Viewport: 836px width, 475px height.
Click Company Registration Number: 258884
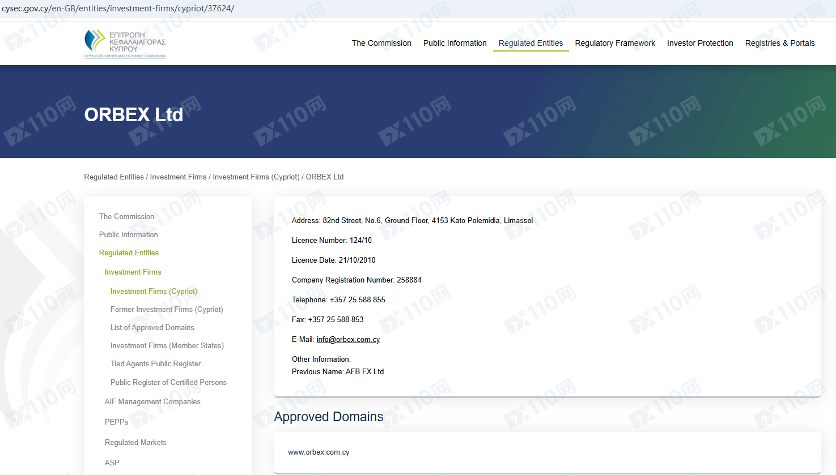coord(357,280)
